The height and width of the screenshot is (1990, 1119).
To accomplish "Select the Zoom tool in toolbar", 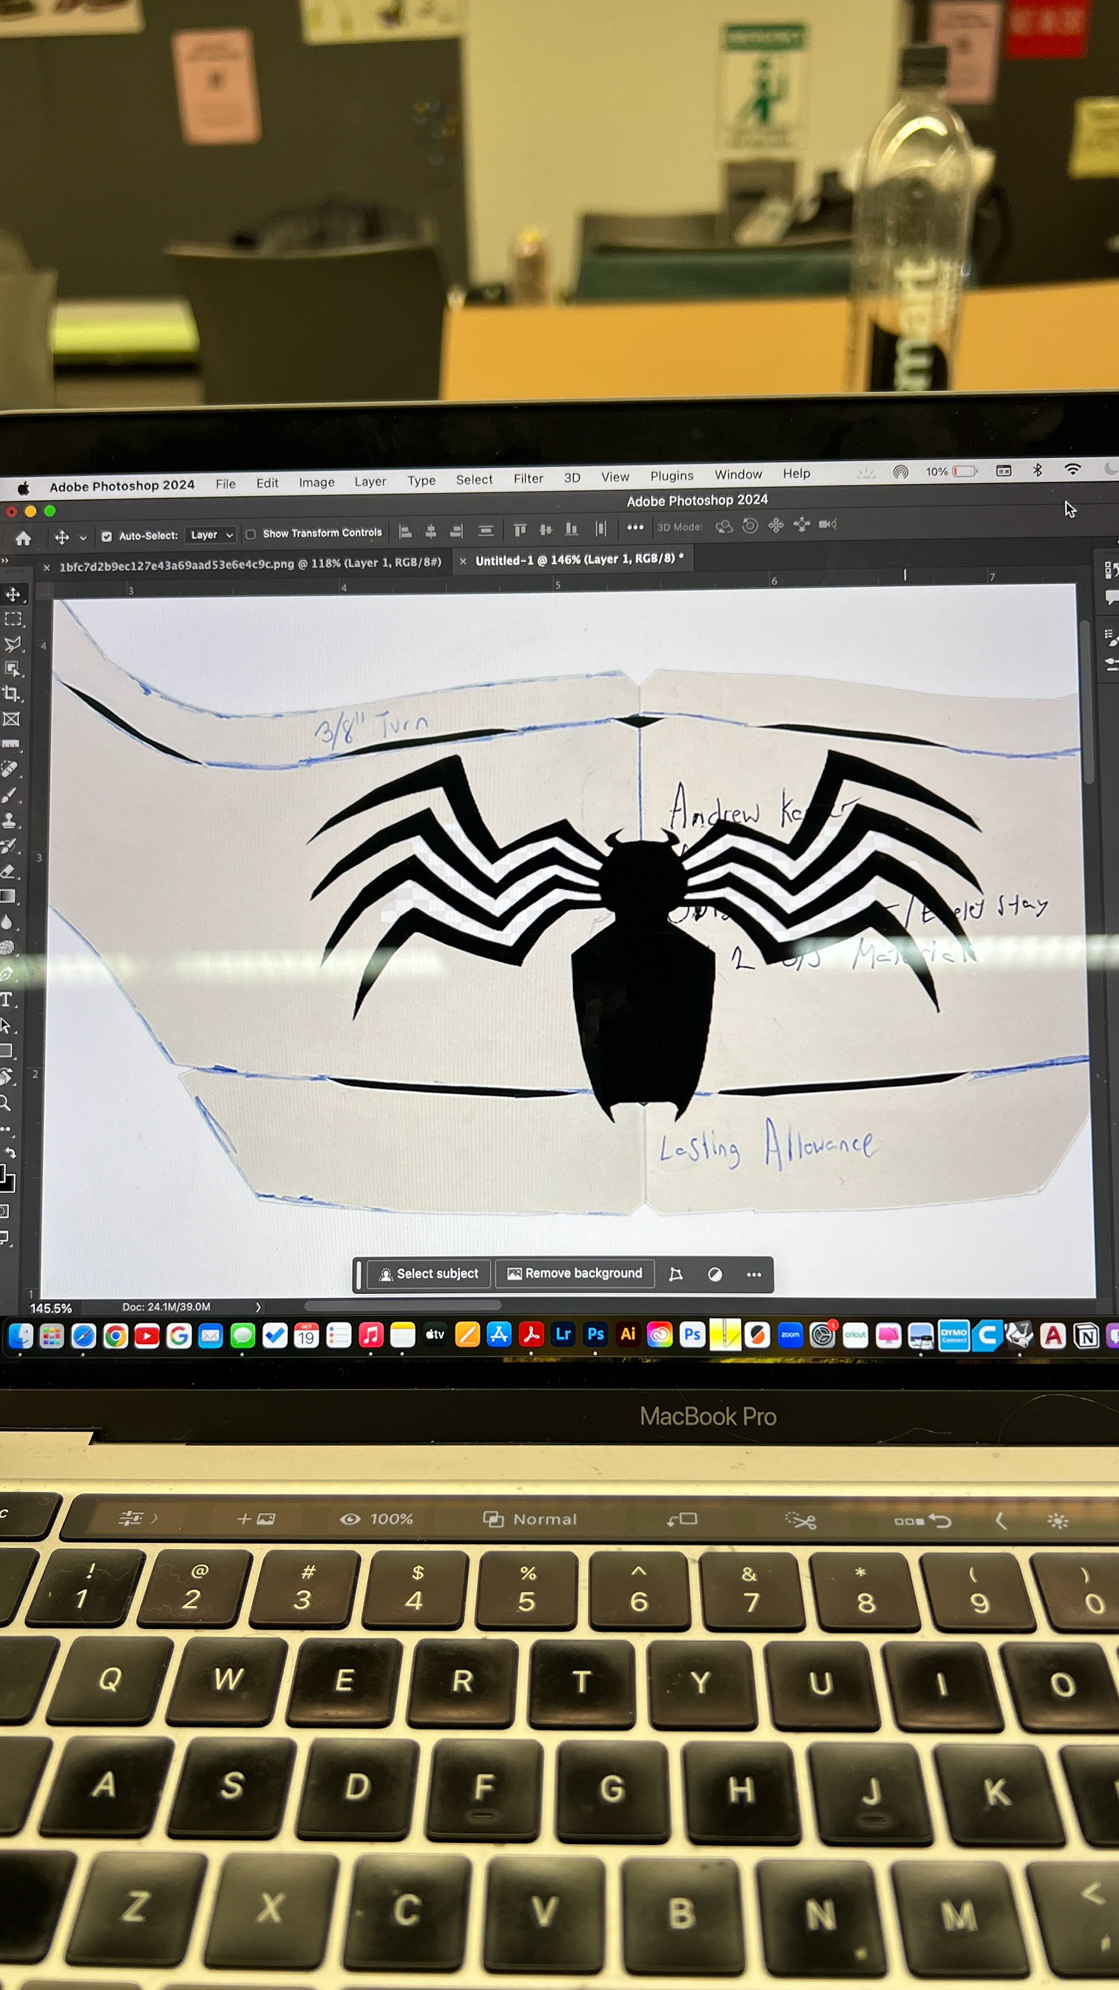I will tap(5, 1103).
